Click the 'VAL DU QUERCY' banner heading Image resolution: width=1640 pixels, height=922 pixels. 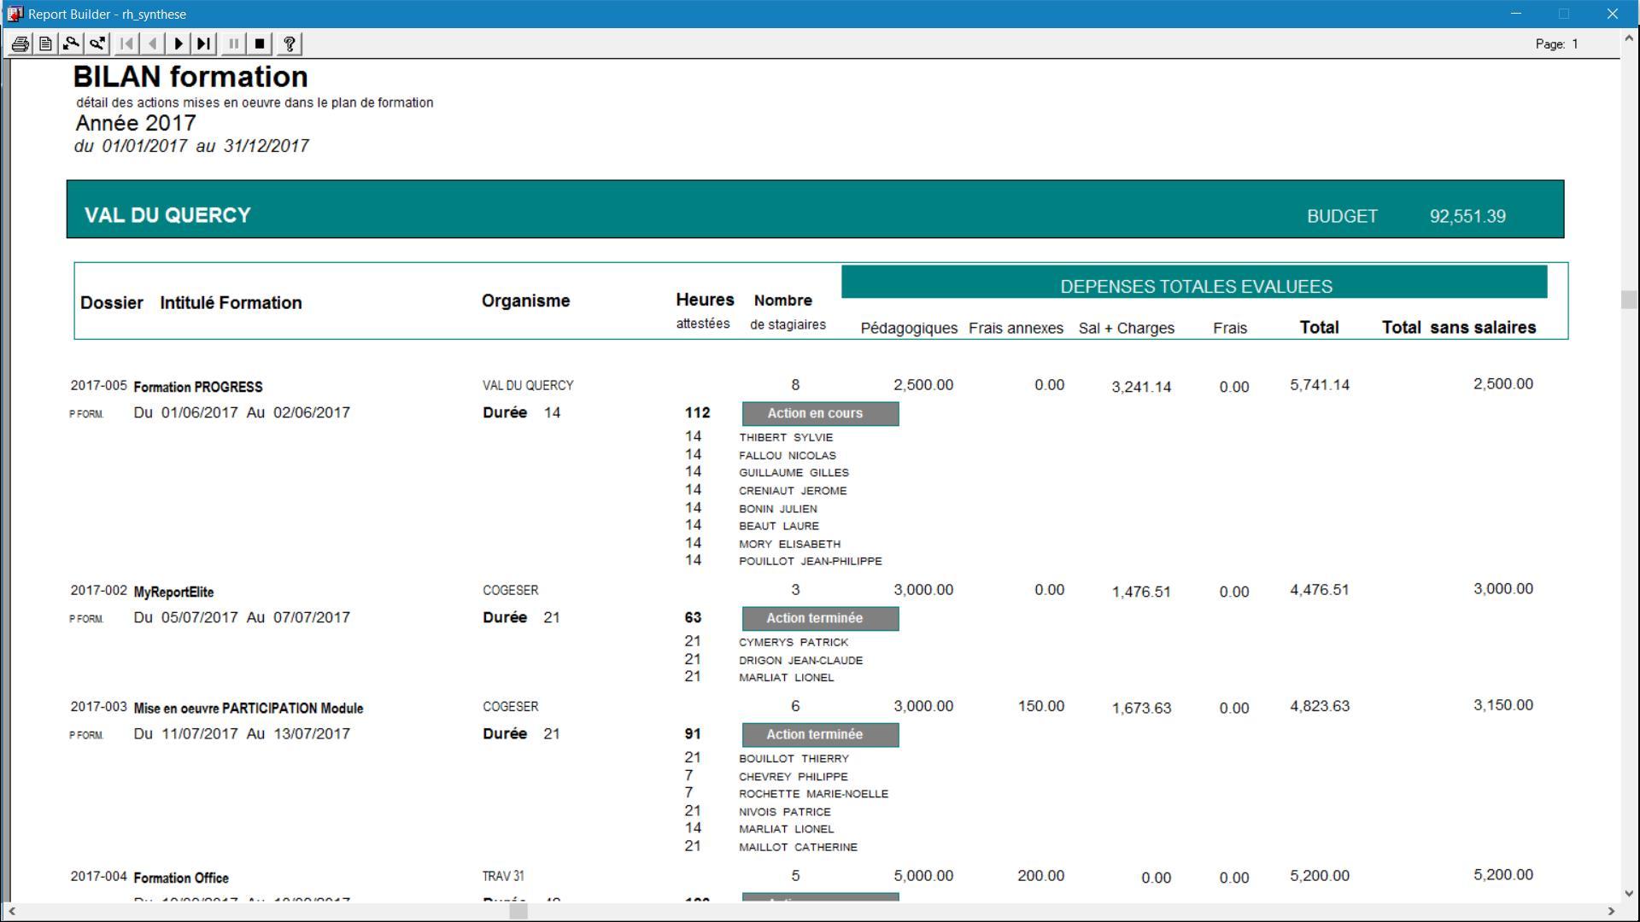click(x=167, y=215)
